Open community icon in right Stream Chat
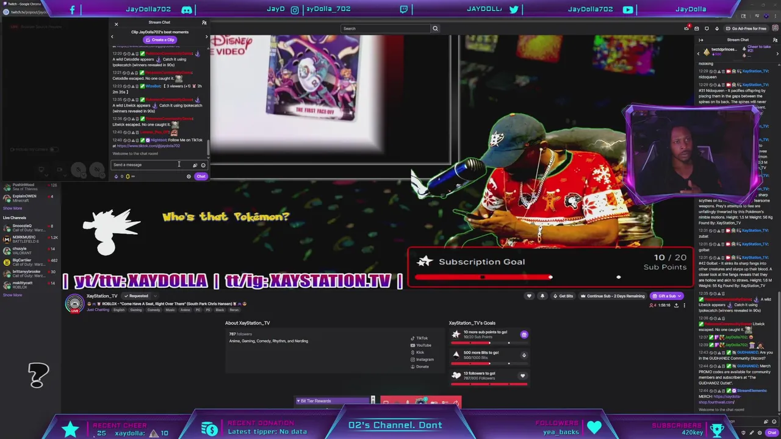The image size is (781, 439). click(775, 40)
